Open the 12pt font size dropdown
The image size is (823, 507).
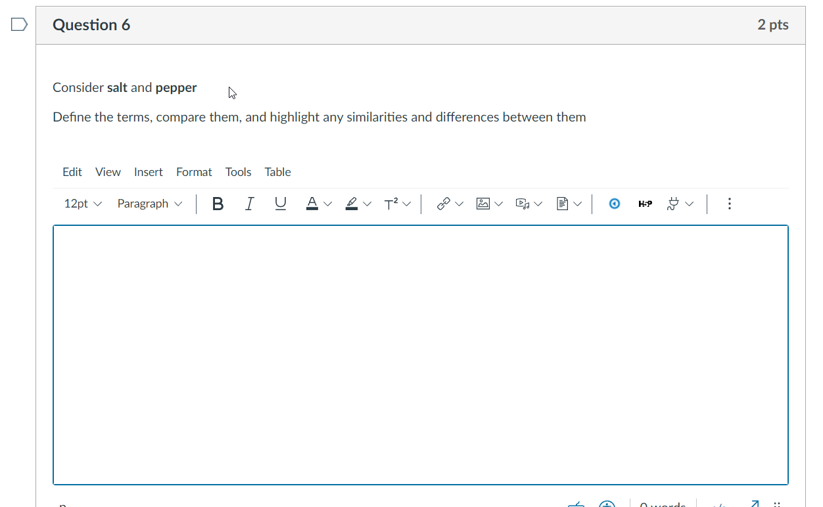[83, 204]
